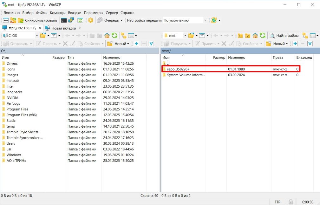
Task: Click Compare Directories icon in main toolbar
Action: [x=6, y=20]
